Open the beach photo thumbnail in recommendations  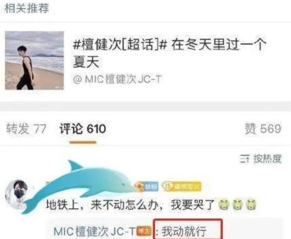[35, 60]
